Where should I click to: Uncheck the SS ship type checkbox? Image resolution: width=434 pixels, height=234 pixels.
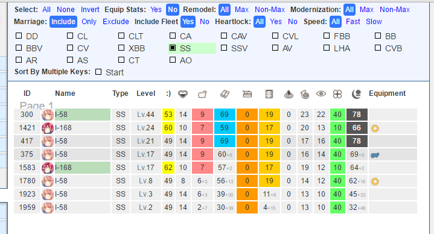click(x=173, y=48)
